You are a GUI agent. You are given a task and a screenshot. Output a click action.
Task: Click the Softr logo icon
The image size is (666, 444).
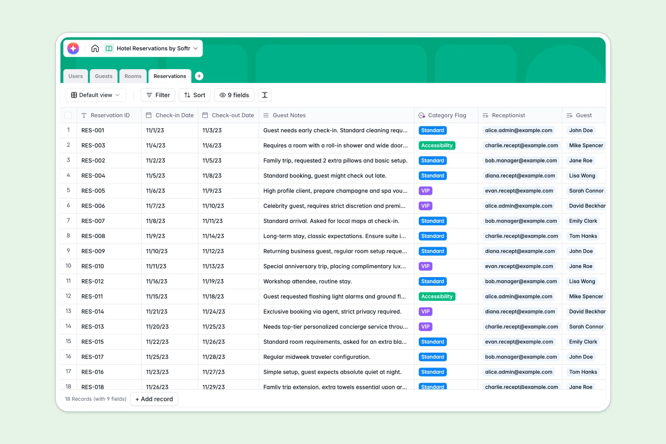tap(73, 48)
